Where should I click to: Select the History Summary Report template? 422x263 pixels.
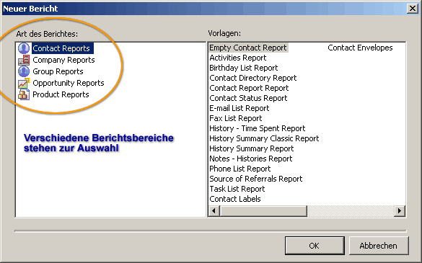(252, 148)
